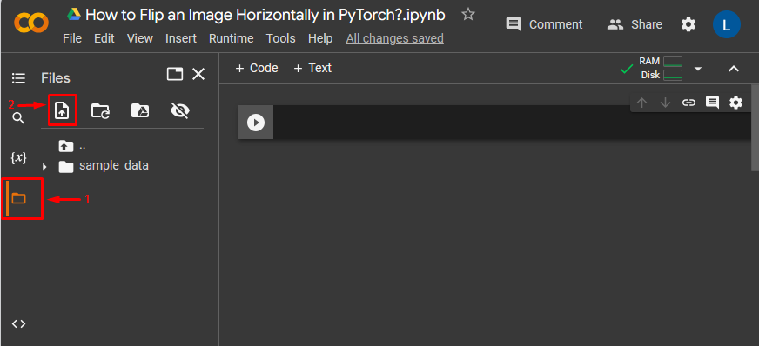Open the runtime connection dropdown arrow
The width and height of the screenshot is (759, 346).
697,69
